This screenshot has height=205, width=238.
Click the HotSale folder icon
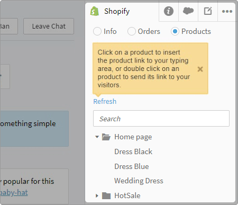(106, 195)
